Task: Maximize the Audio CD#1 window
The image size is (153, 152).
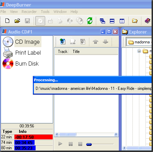Action: (109, 32)
